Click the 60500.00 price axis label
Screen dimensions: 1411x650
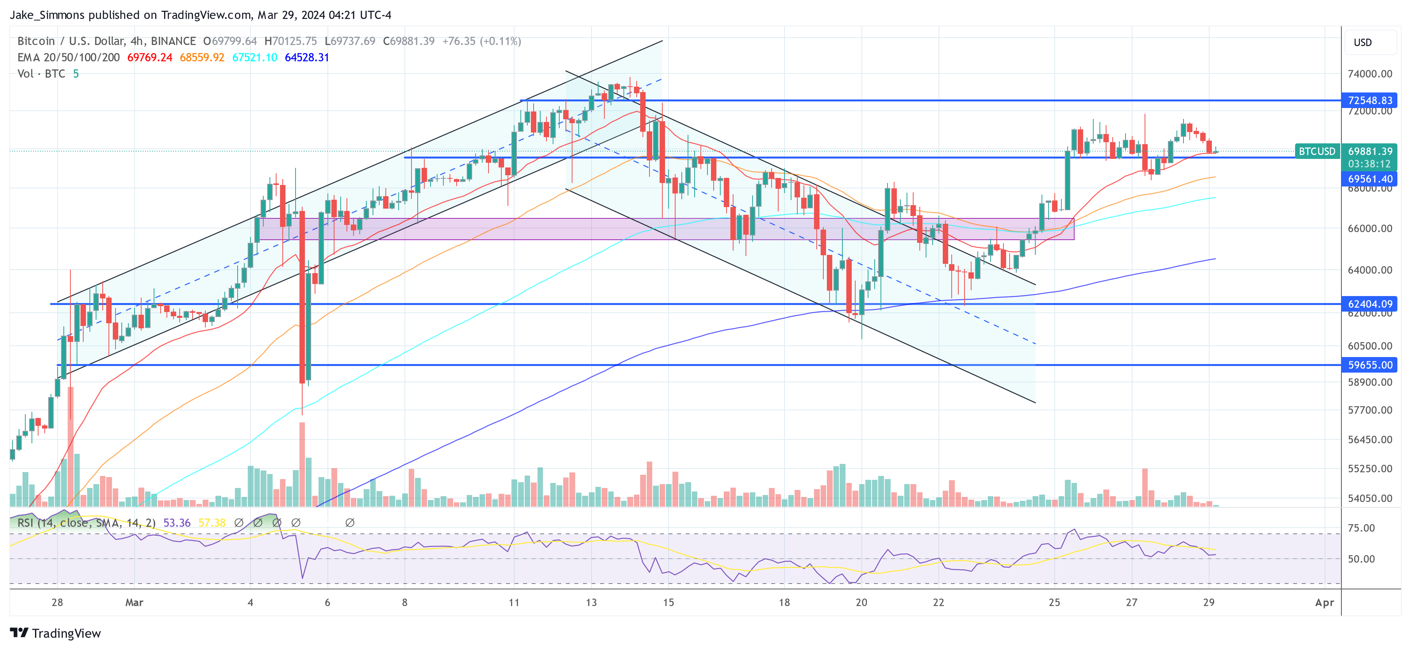coord(1370,346)
